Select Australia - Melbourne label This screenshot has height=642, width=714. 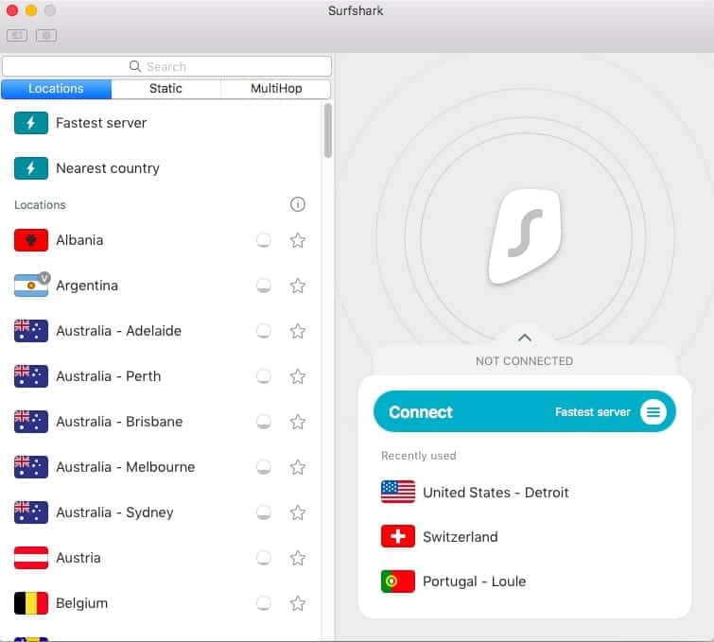126,467
